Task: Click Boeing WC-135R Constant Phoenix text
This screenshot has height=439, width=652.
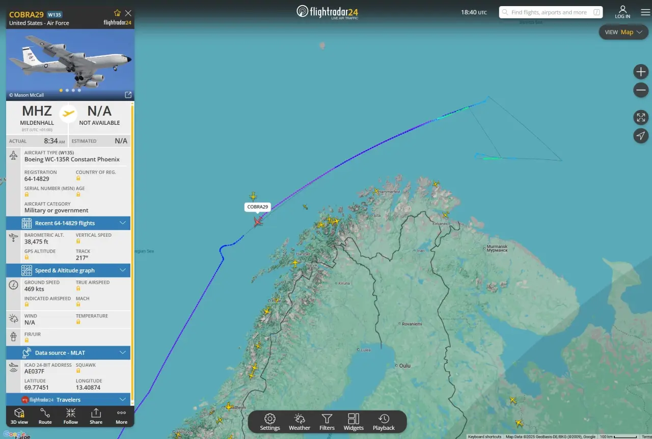Action: [72, 159]
